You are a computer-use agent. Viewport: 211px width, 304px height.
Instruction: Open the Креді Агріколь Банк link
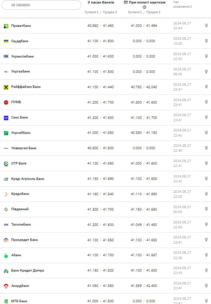tap(27, 179)
